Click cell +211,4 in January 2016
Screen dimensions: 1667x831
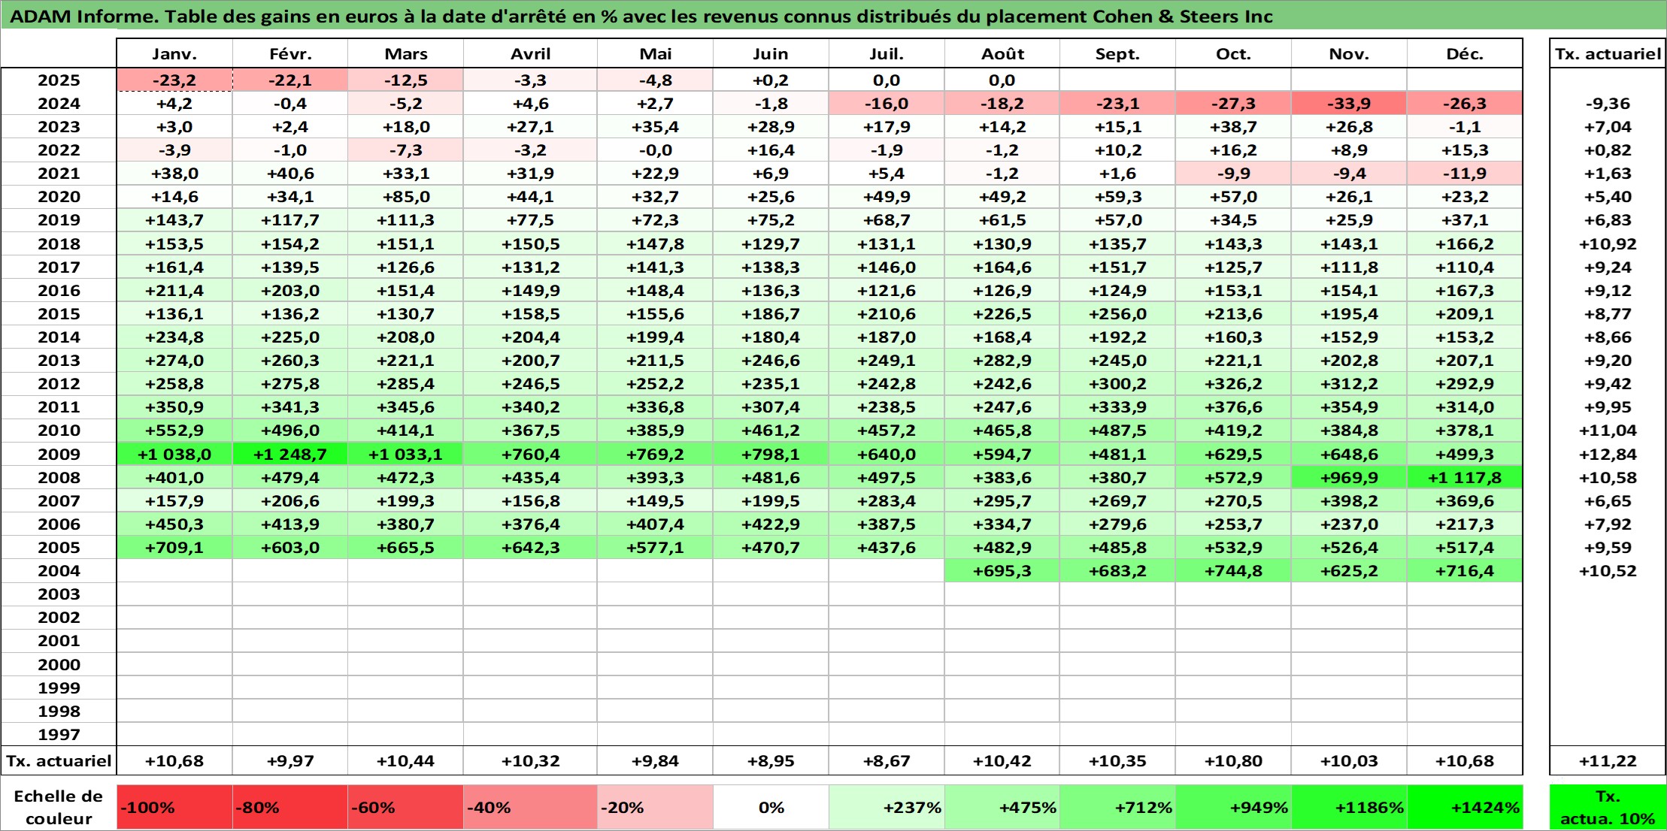point(174,291)
